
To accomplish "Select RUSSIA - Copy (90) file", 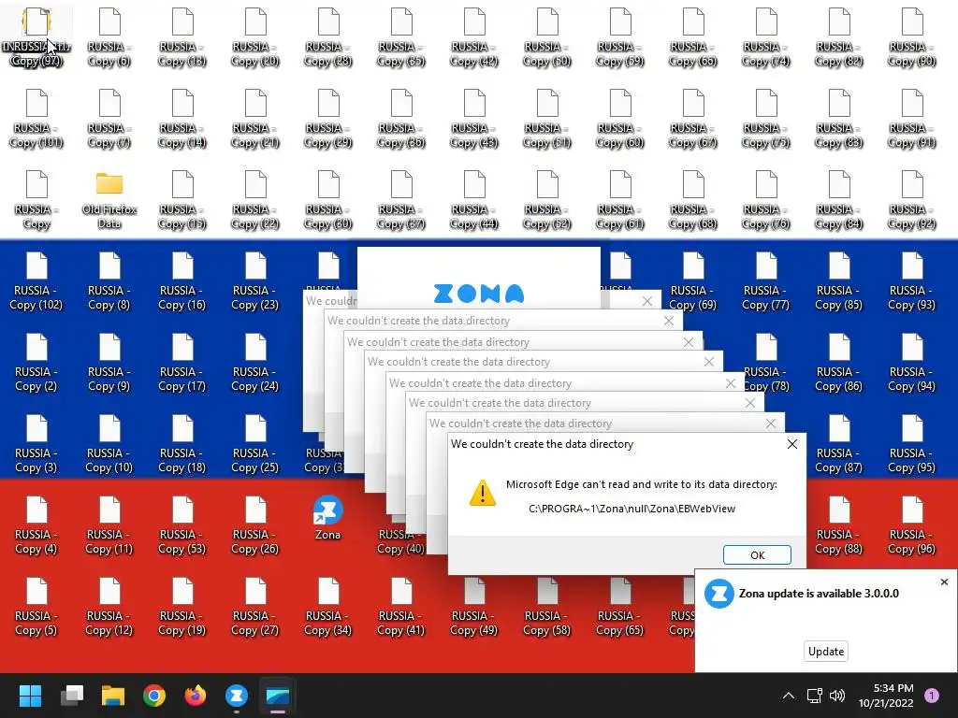I will click(911, 37).
